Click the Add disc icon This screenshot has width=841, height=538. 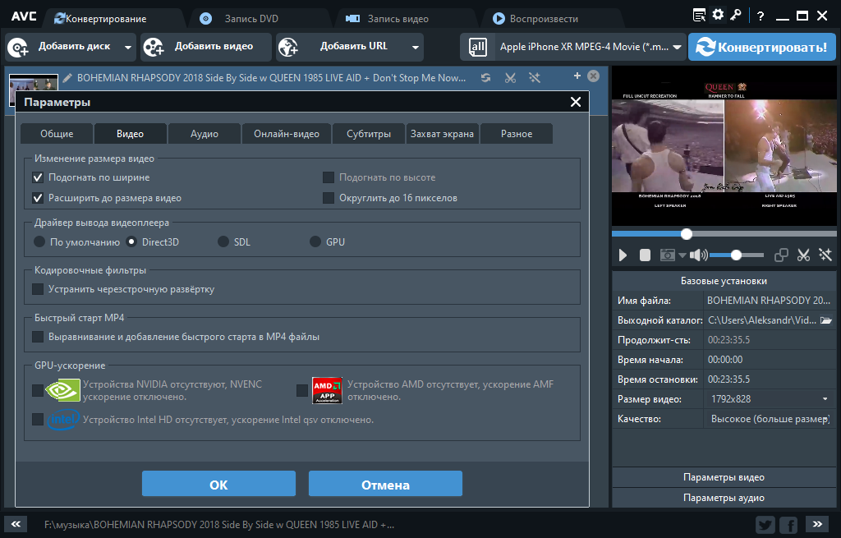click(x=18, y=47)
